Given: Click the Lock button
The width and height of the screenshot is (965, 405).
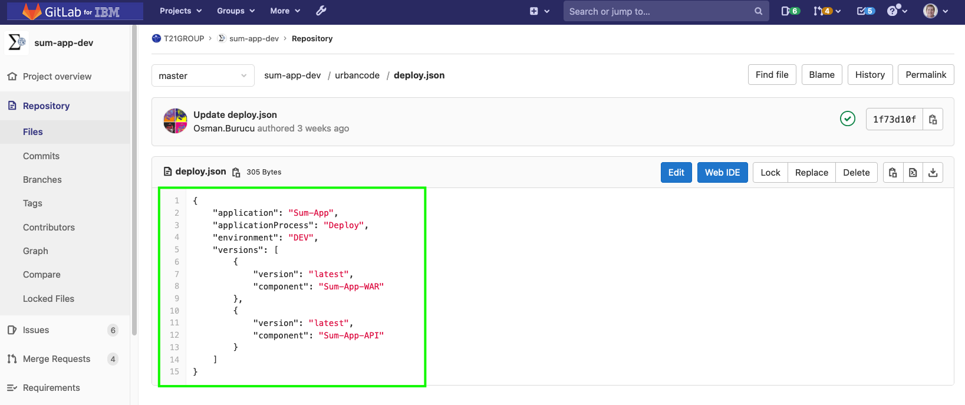Looking at the screenshot, I should pos(770,173).
